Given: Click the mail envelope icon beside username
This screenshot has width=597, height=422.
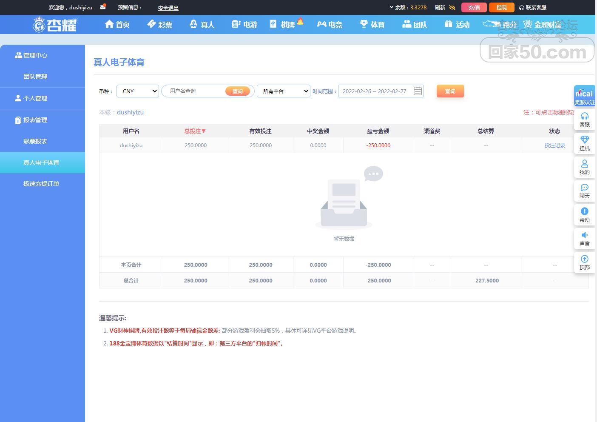Looking at the screenshot, I should (x=103, y=7).
